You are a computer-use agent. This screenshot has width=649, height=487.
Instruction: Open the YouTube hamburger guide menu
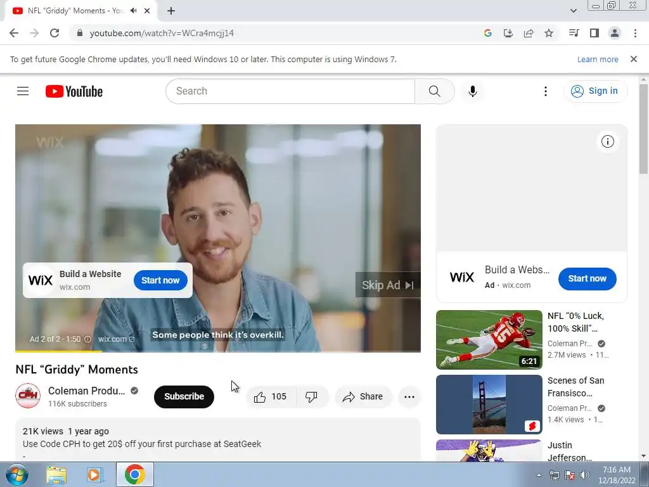(23, 91)
